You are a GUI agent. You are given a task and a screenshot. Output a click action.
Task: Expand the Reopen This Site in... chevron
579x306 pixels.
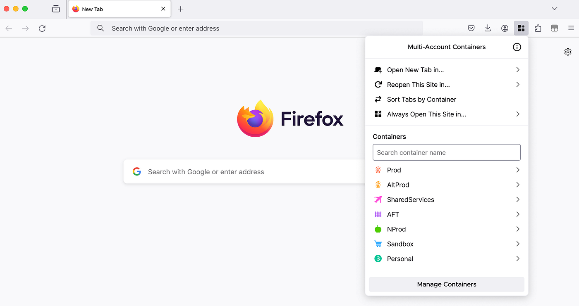point(518,85)
